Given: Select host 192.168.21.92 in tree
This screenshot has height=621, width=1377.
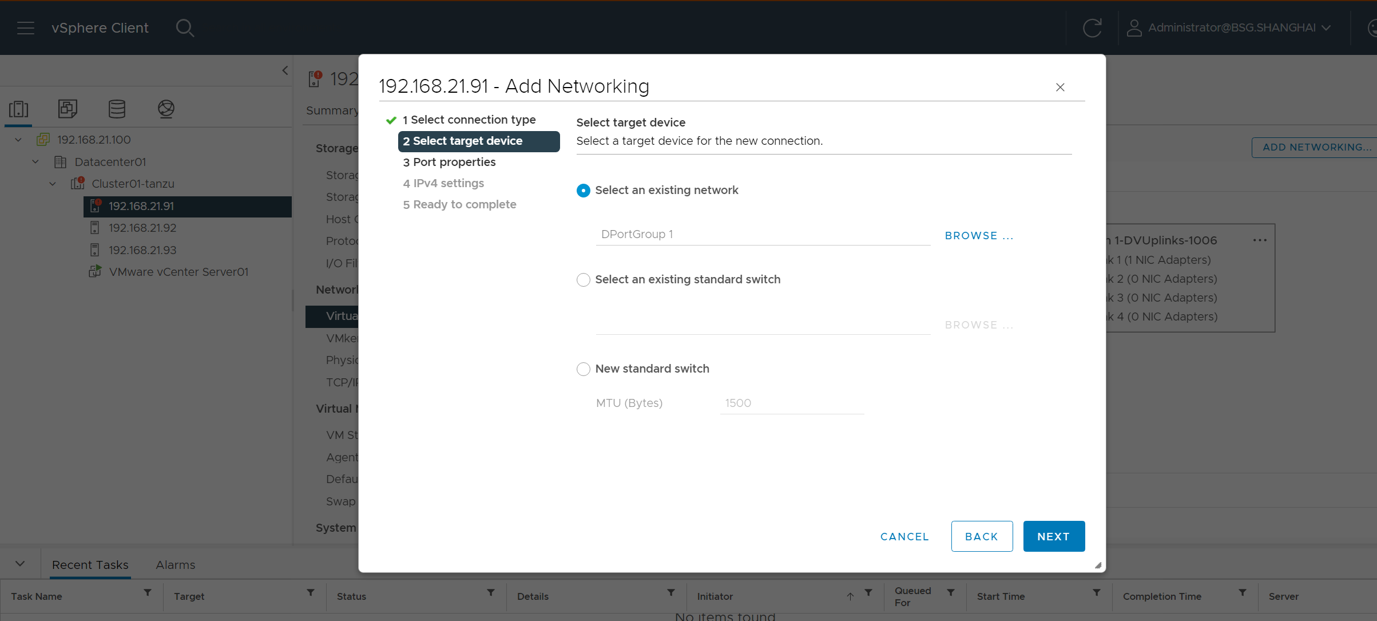Looking at the screenshot, I should [142, 228].
